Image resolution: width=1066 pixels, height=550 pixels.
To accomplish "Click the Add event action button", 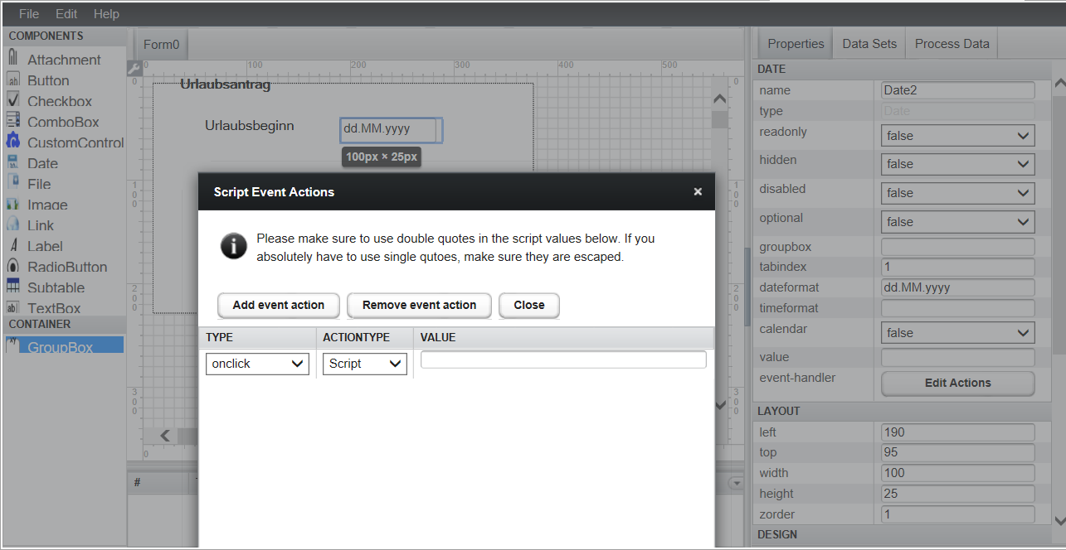I will [279, 305].
